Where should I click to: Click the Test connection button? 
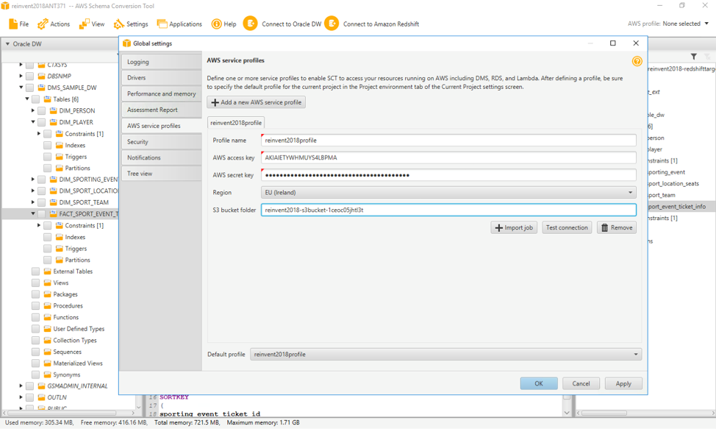coord(567,227)
